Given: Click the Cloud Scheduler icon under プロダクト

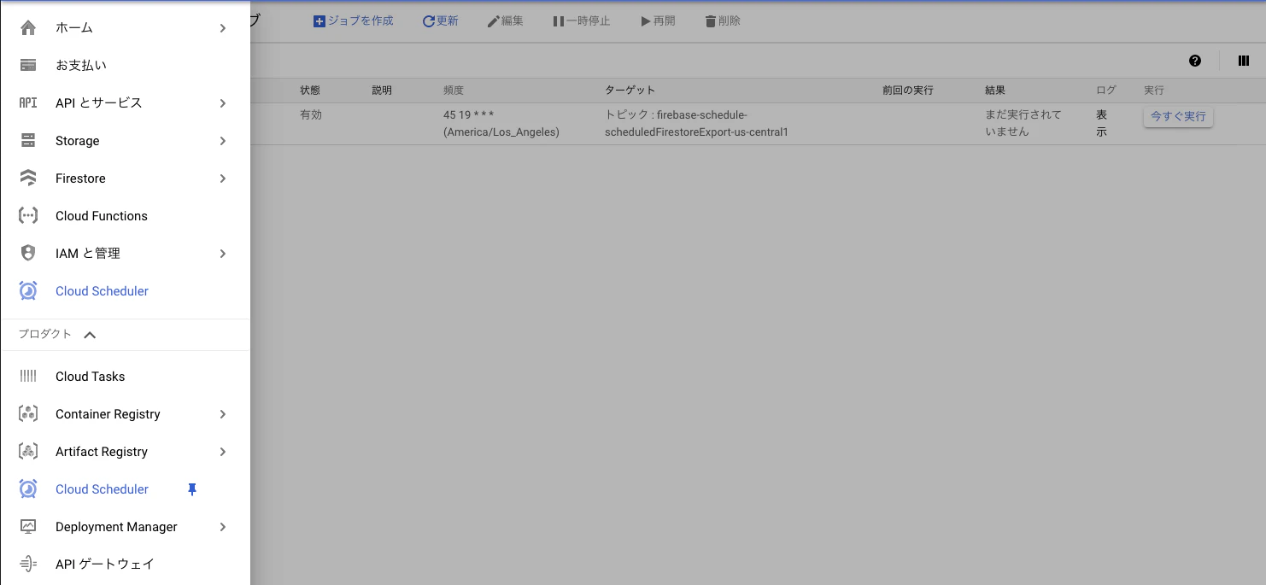Looking at the screenshot, I should (x=28, y=489).
